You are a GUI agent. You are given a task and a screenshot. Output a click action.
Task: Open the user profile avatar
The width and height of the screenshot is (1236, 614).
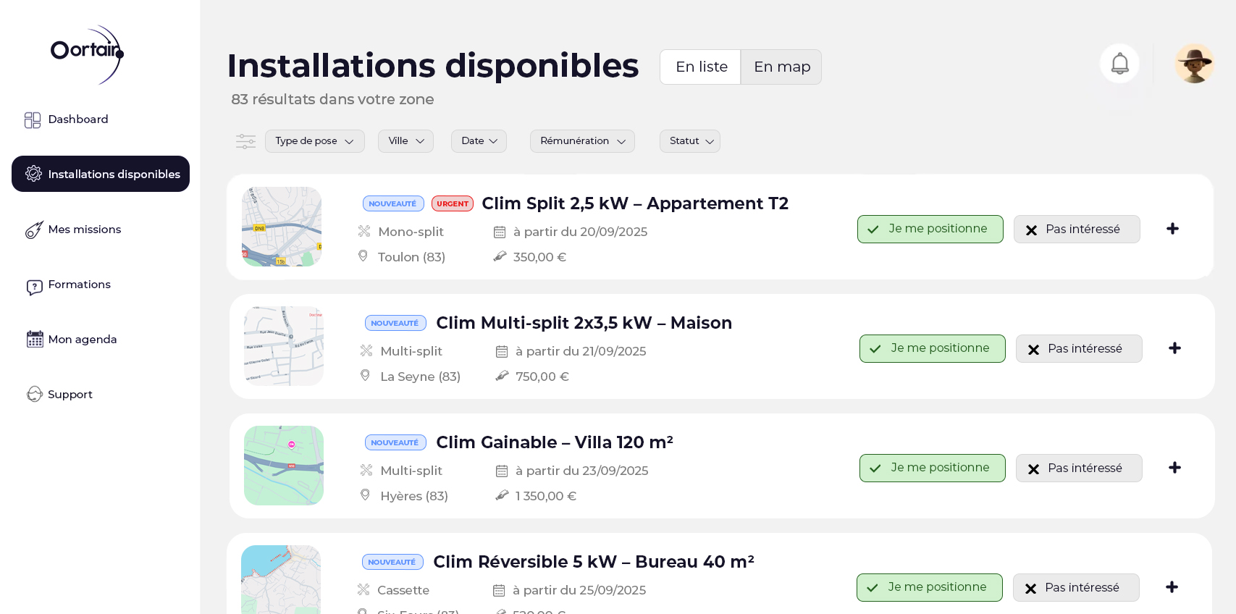1194,64
